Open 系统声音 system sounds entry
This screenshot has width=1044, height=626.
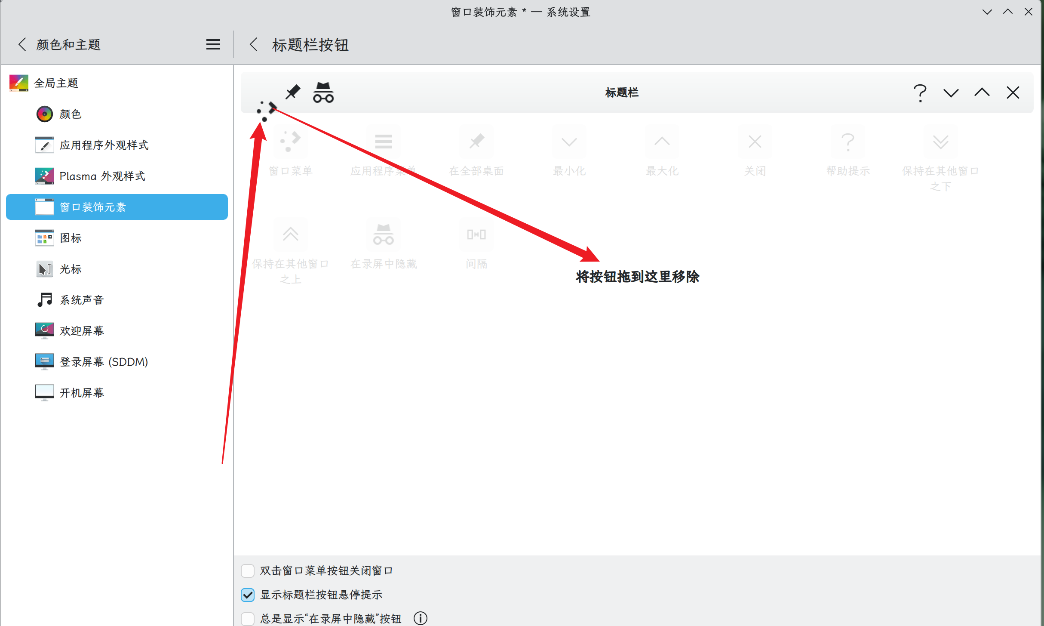pyautogui.click(x=82, y=300)
